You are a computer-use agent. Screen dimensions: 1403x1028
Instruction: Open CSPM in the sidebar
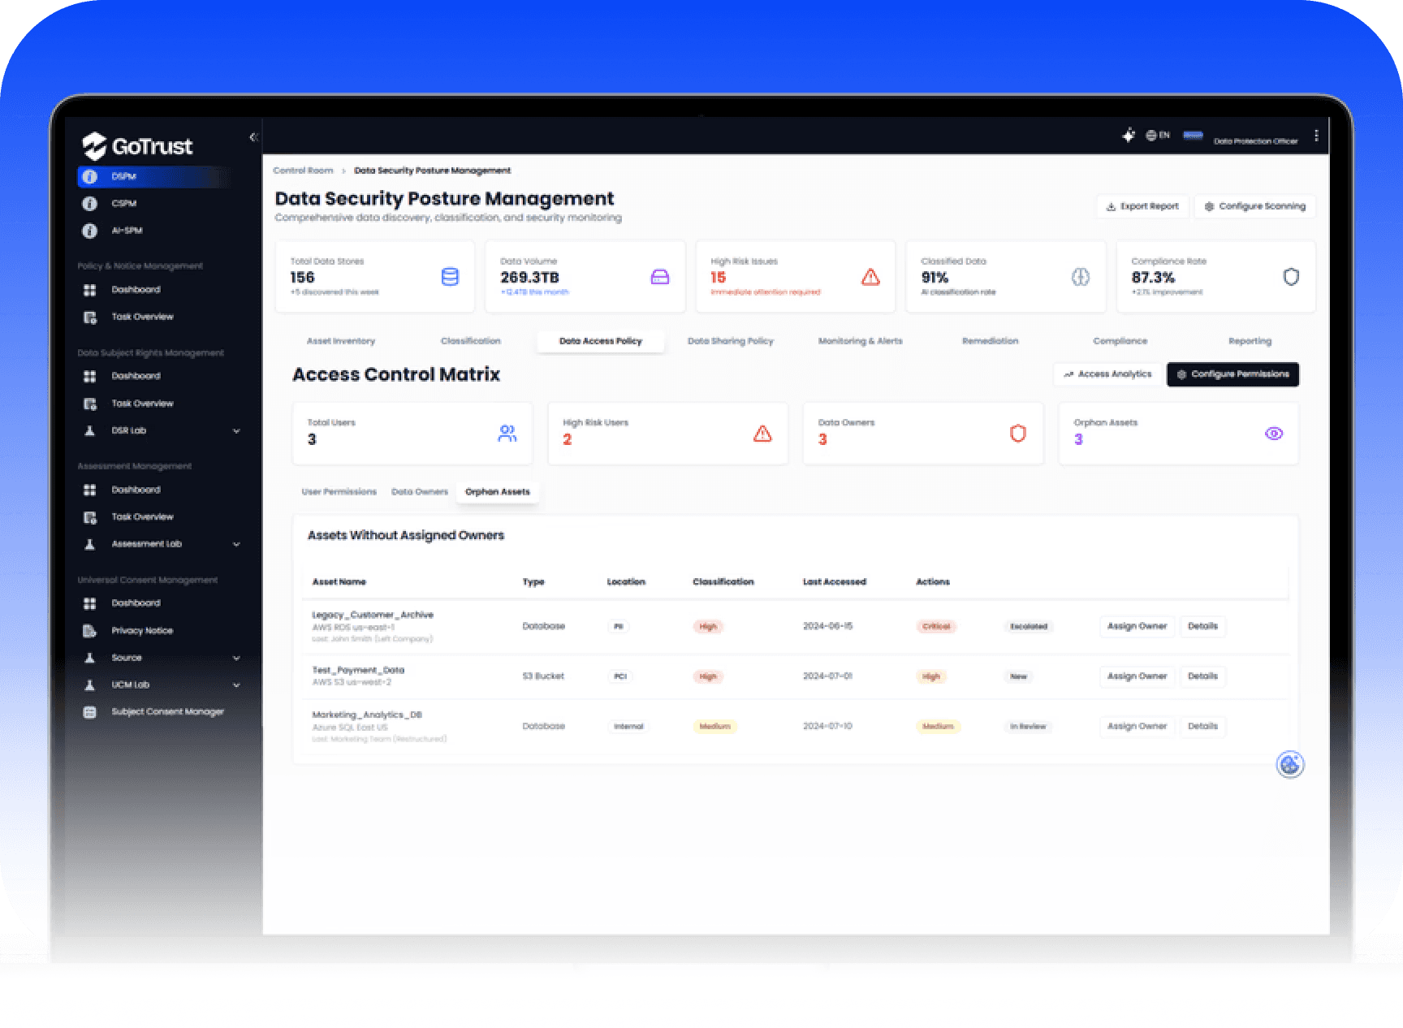pyautogui.click(x=123, y=204)
